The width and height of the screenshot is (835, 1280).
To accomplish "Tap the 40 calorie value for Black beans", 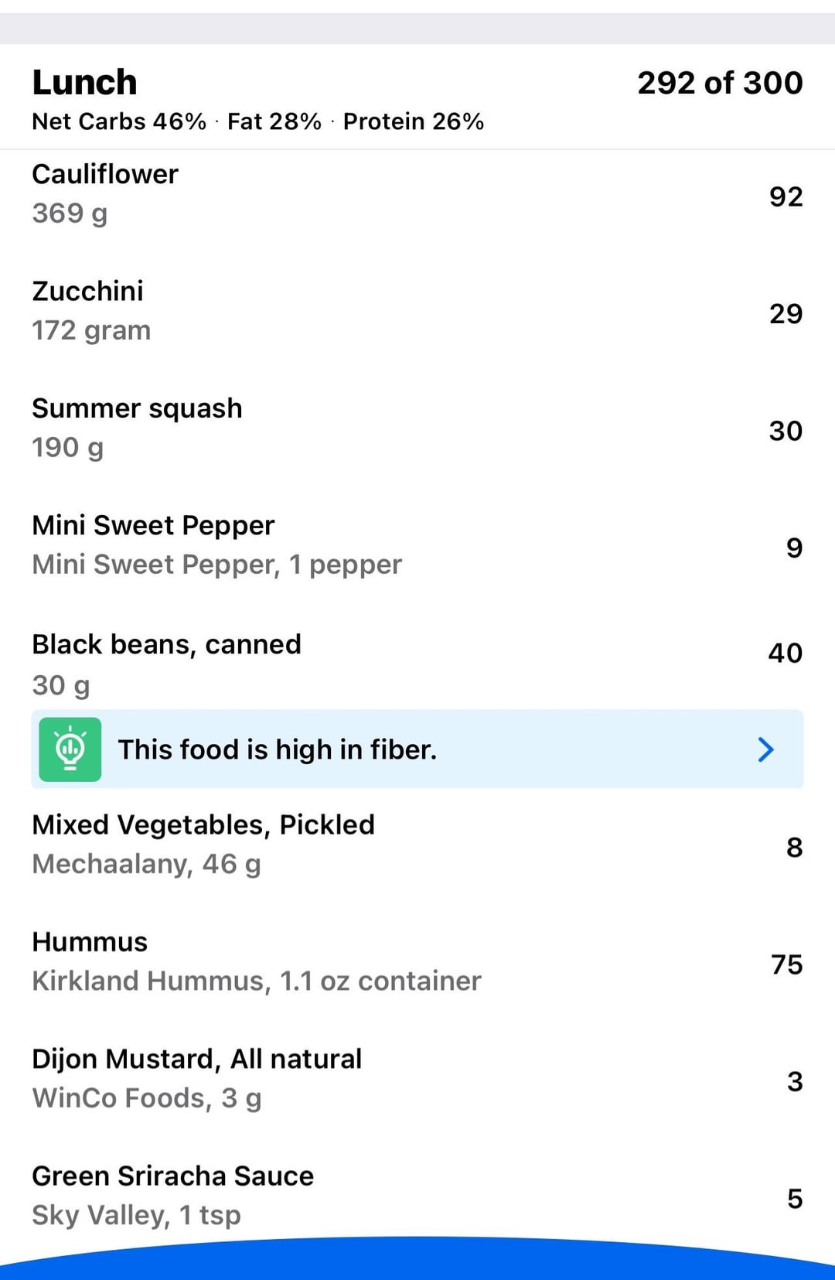I will pos(785,653).
